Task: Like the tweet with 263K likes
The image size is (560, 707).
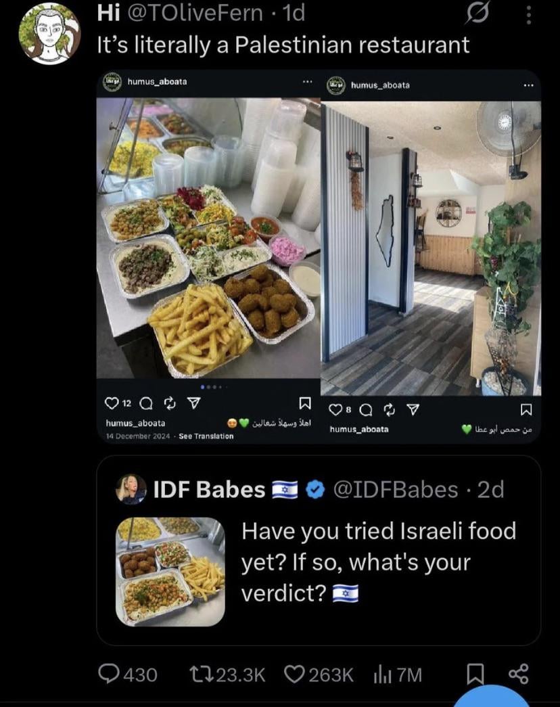Action: (319, 675)
